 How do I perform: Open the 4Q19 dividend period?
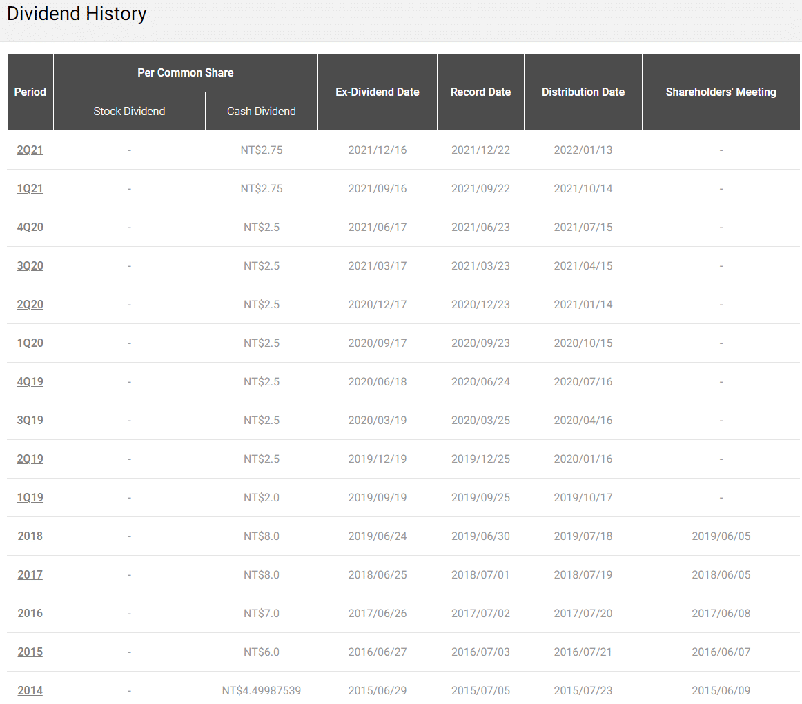[x=30, y=381]
